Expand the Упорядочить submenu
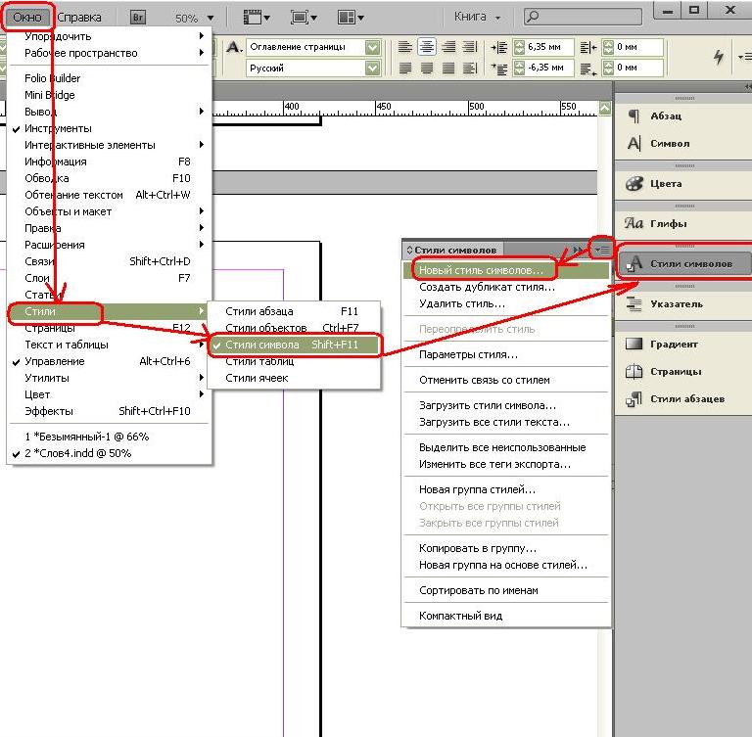This screenshot has width=752, height=737. coord(110,36)
